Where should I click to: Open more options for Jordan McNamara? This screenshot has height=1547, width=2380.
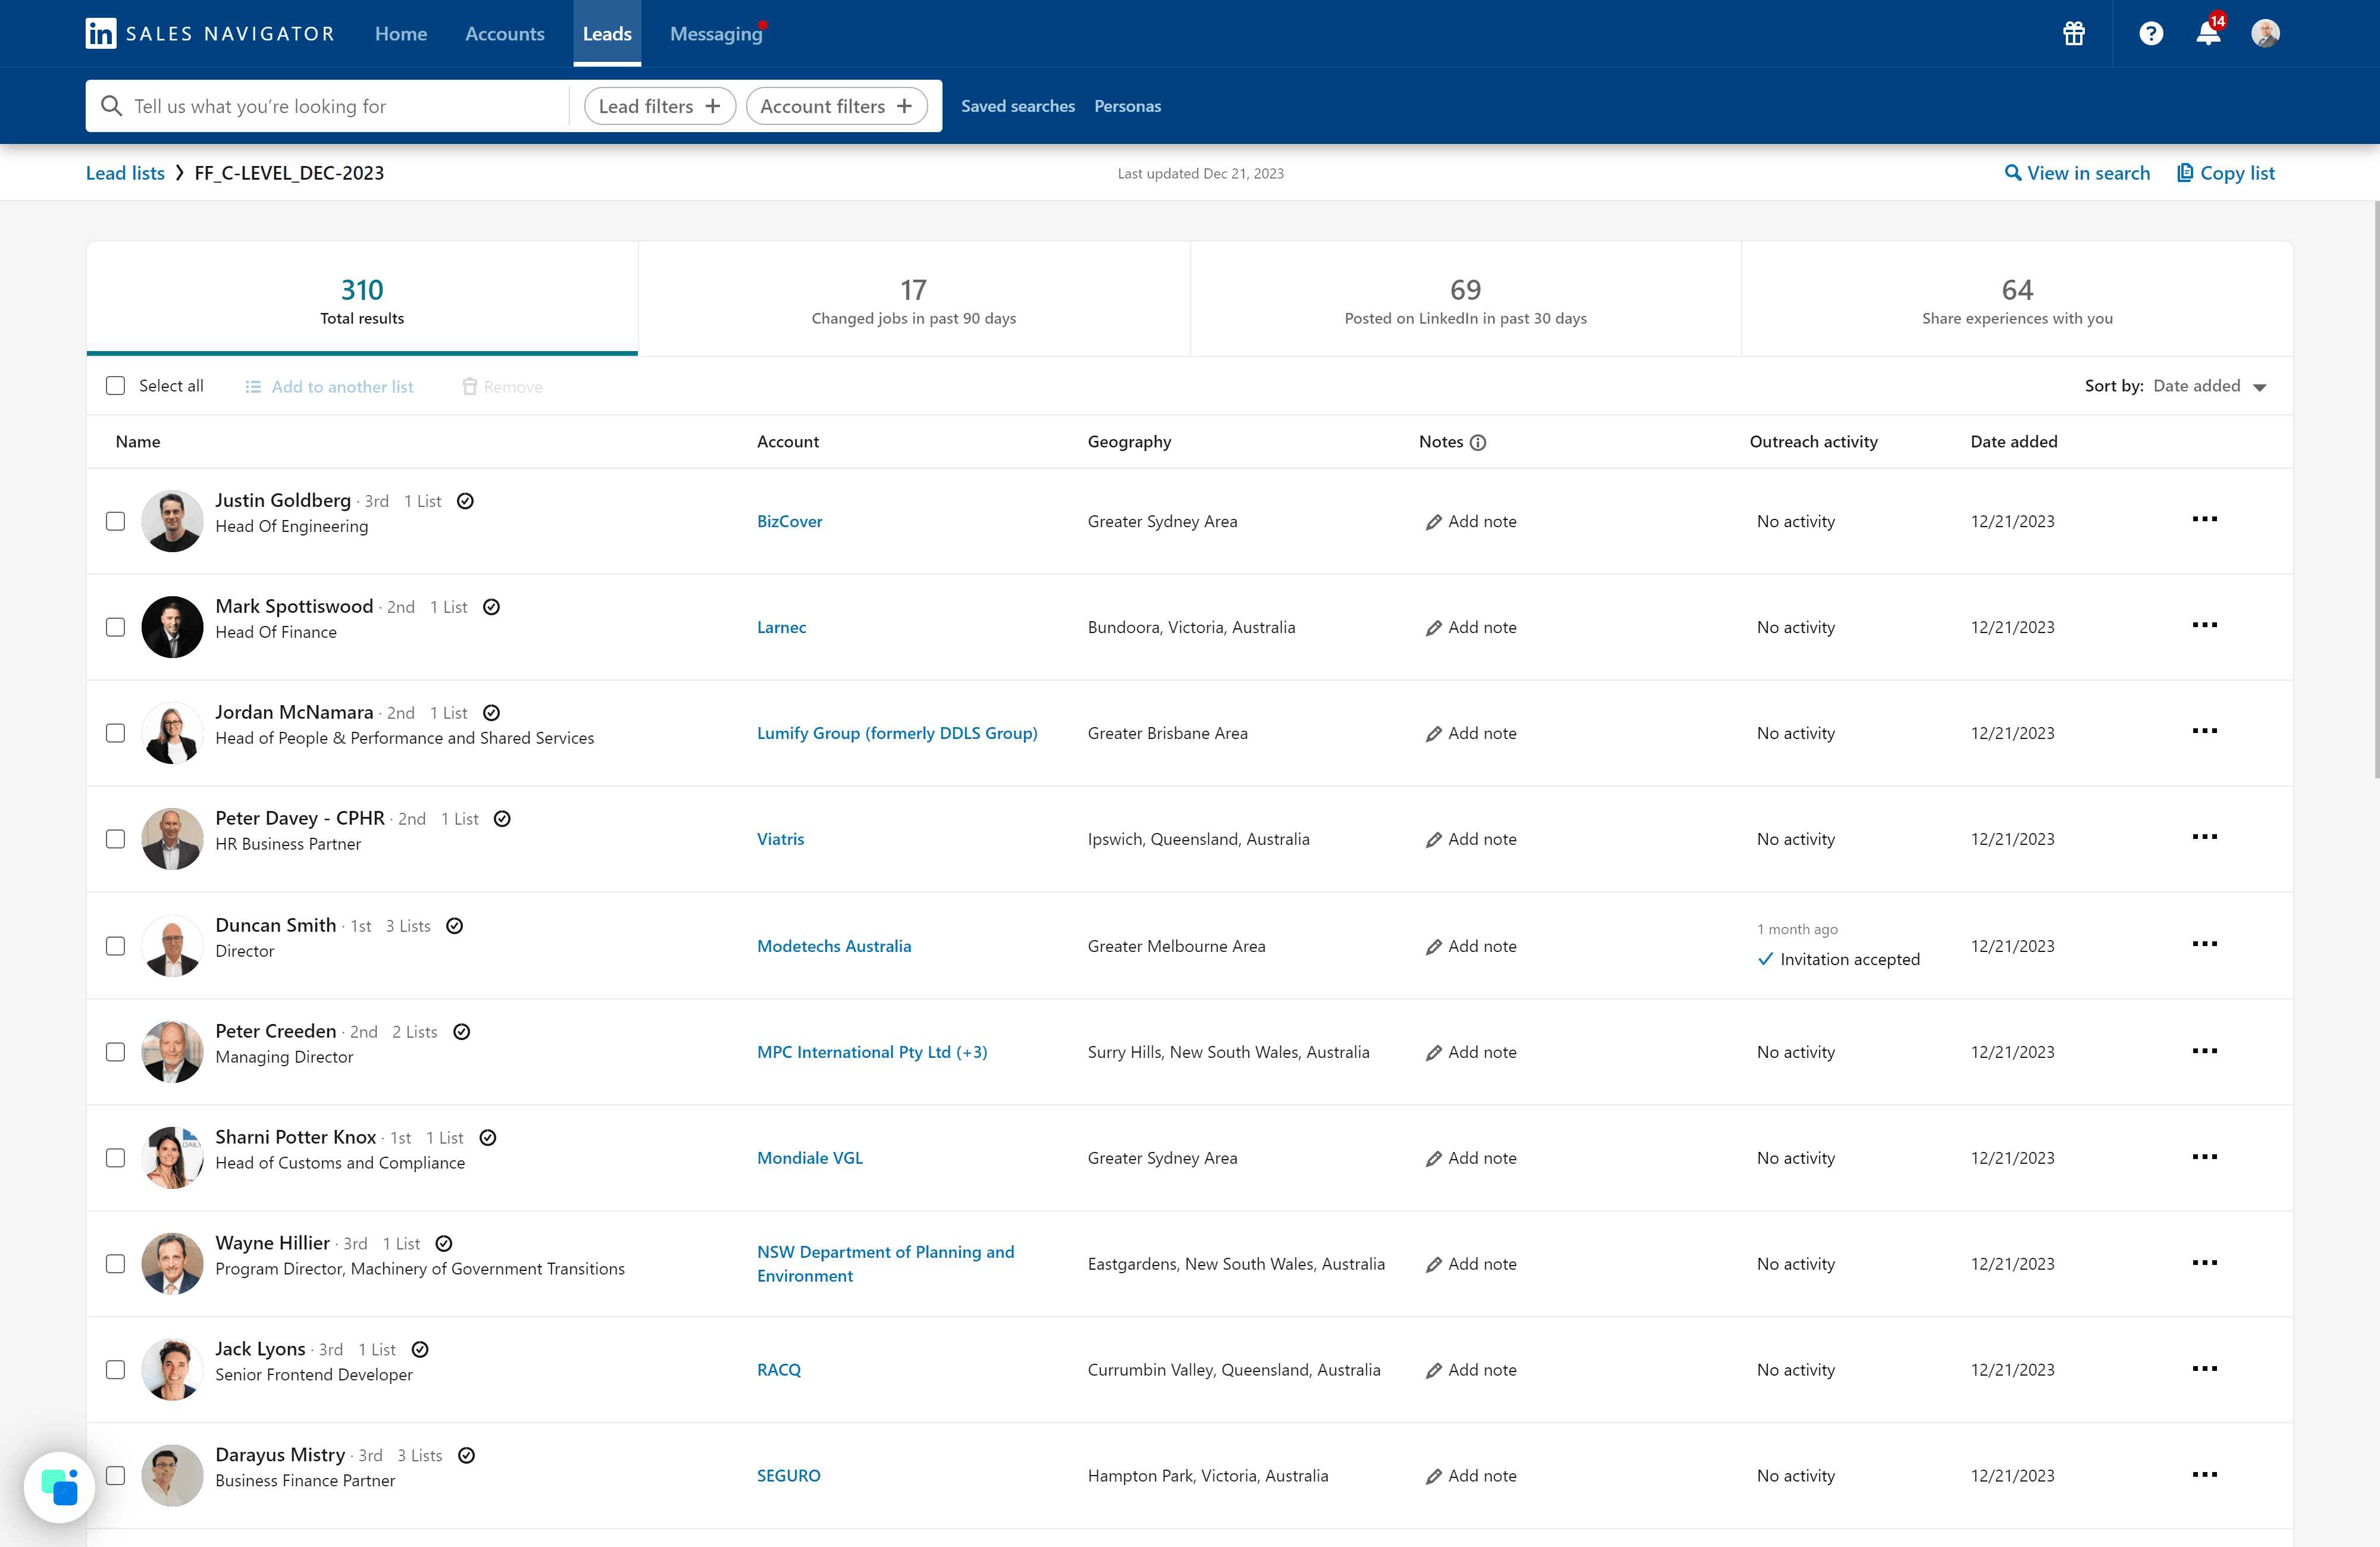[2204, 732]
